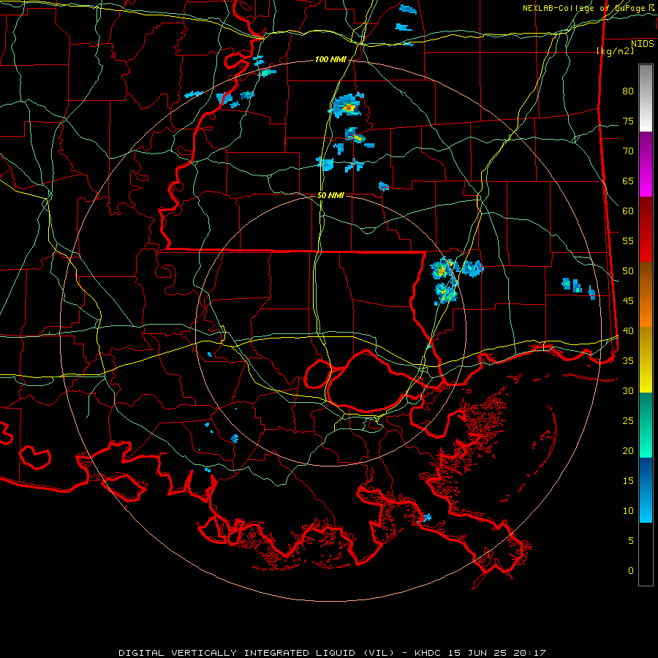Click the 25 value on color scale

628,421
